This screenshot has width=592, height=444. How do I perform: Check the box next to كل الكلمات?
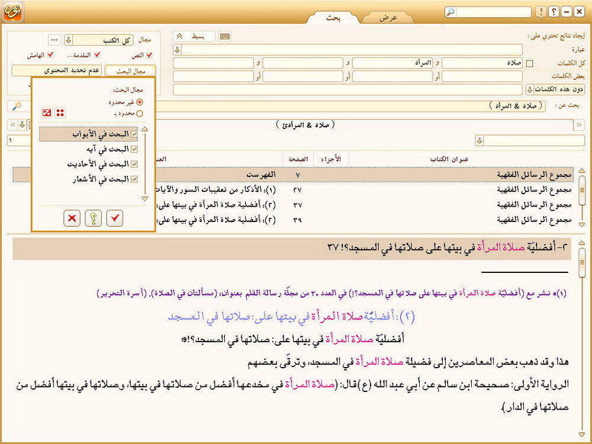(530, 63)
